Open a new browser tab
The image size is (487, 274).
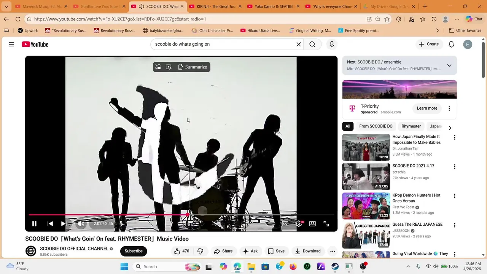[425, 6]
